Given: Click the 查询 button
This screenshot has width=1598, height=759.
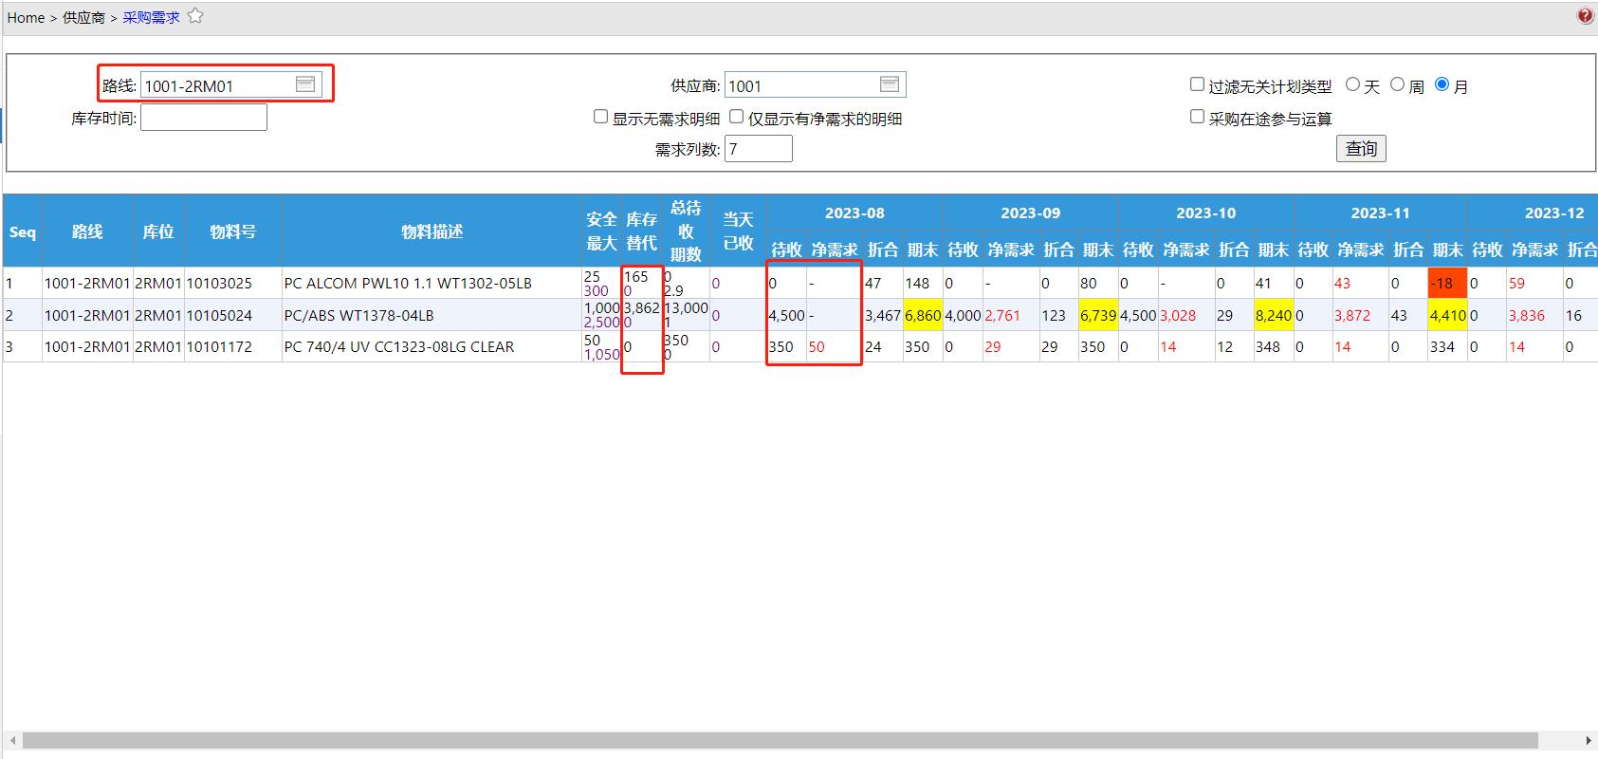Looking at the screenshot, I should point(1361,148).
